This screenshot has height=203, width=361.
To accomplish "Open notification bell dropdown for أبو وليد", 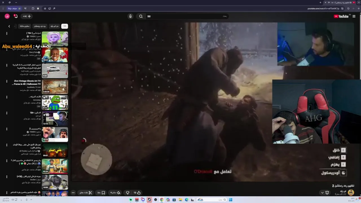I will (x=325, y=193).
